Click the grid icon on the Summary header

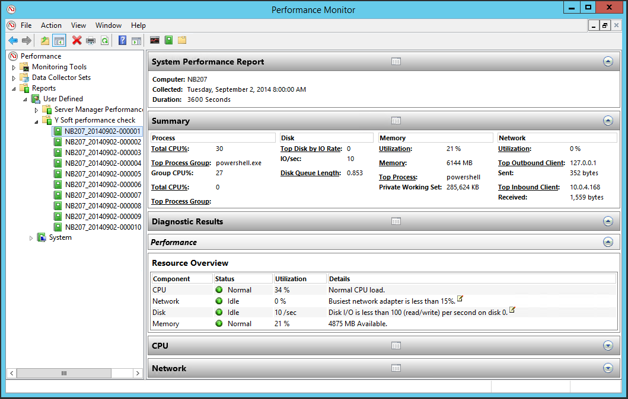point(396,120)
